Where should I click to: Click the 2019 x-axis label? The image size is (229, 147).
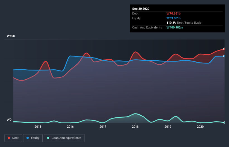168,127
